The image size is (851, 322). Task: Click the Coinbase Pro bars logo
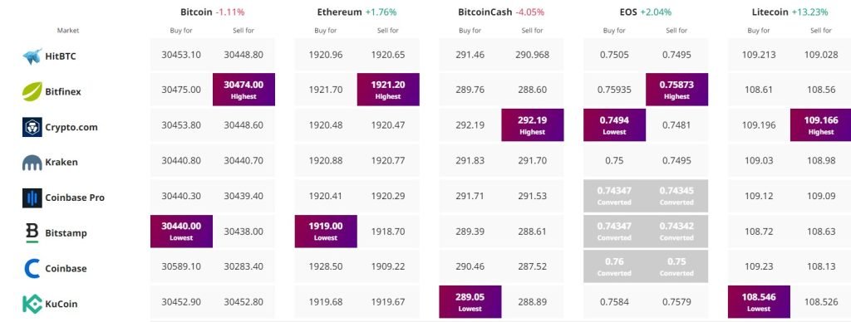click(32, 198)
